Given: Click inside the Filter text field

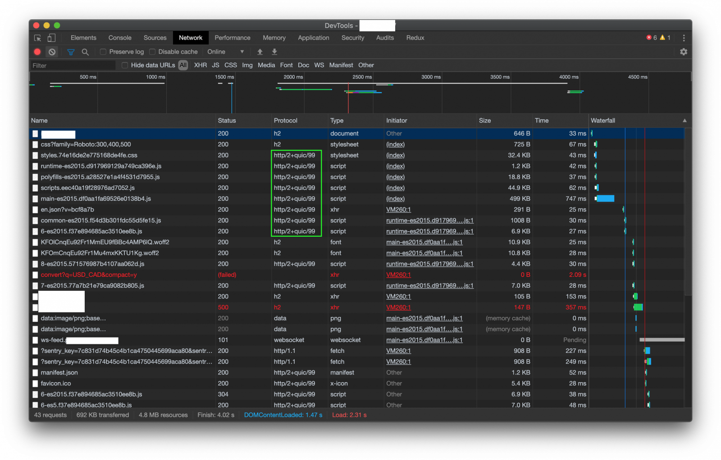Looking at the screenshot, I should [72, 66].
